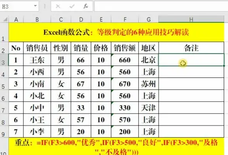This screenshot has height=155, width=228.
Task: Click the sales amount cell '570'
Action: click(x=125, y=120)
